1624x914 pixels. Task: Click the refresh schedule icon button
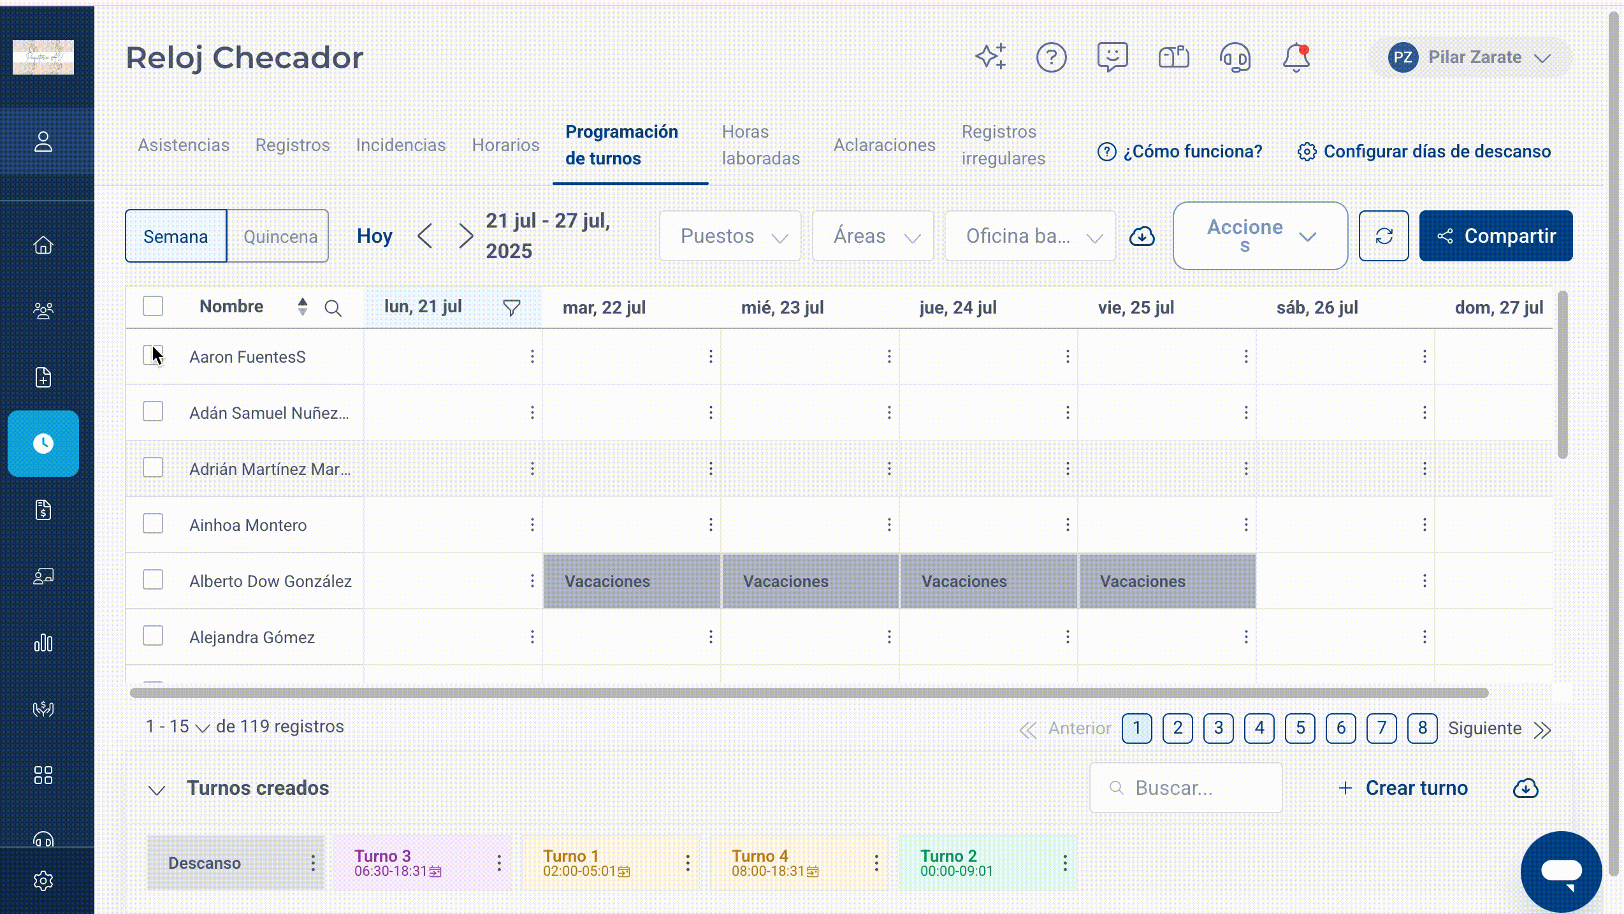(x=1384, y=236)
